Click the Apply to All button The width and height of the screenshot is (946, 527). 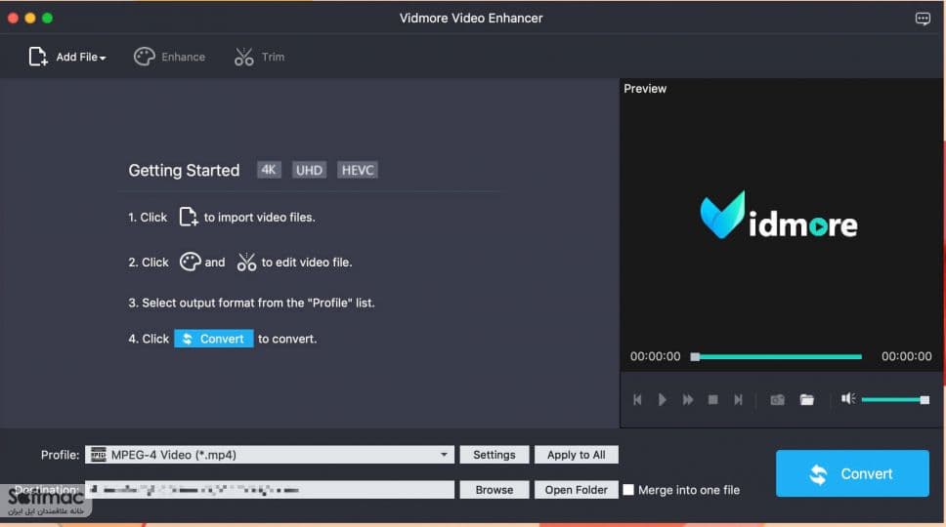click(577, 455)
